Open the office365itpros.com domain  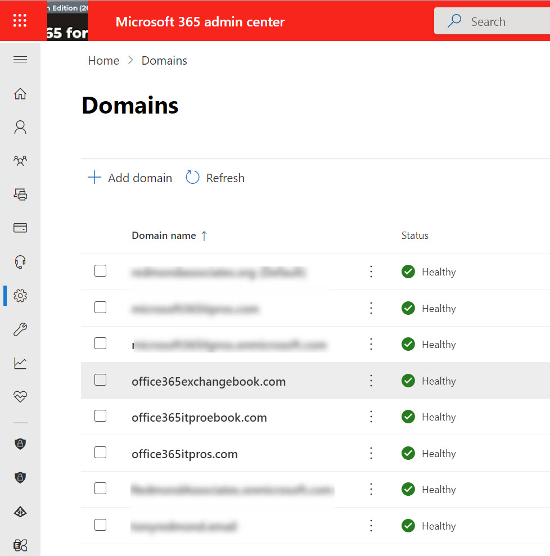(x=184, y=454)
